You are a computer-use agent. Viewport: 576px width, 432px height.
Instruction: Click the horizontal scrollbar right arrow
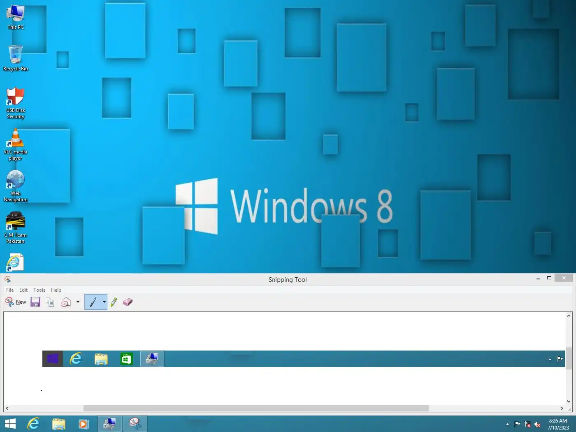[562, 409]
